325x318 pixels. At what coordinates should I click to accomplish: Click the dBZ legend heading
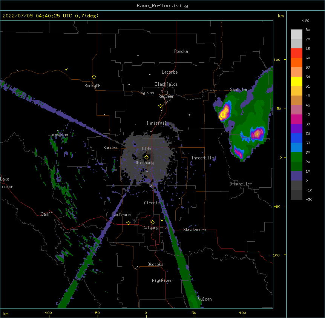(x=305, y=20)
